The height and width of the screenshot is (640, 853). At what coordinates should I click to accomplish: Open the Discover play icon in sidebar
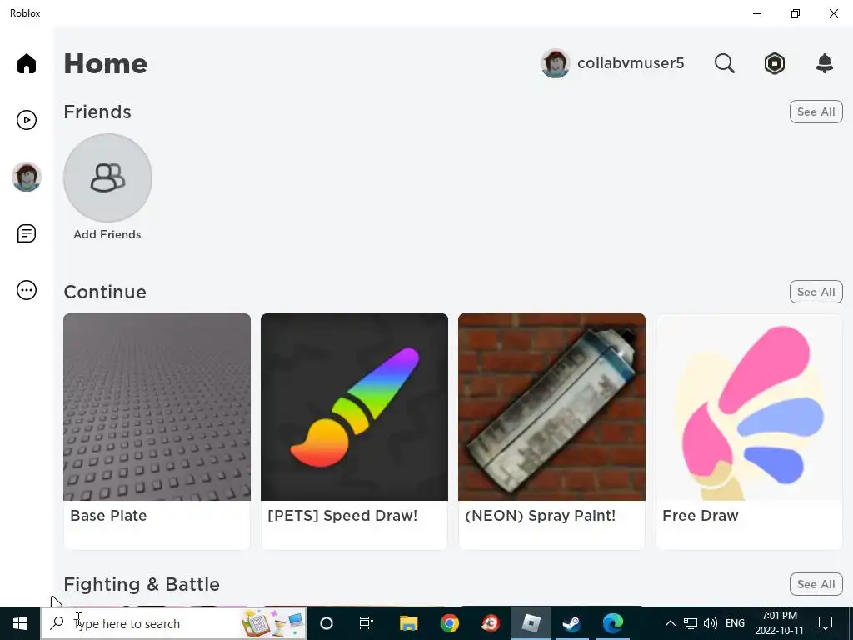pos(26,120)
